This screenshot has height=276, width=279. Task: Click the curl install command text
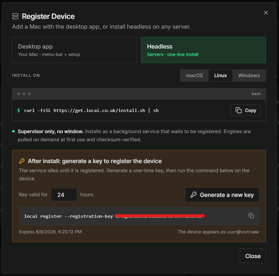point(91,110)
